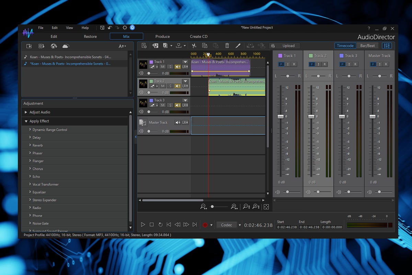Open the File menu
Screen dimensions: 412x275
pos(41,28)
